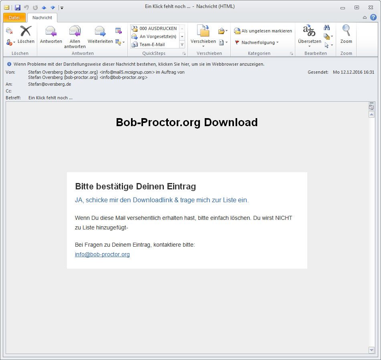The width and height of the screenshot is (381, 360).
Task: Reply with the Antworten button
Action: [x=51, y=34]
